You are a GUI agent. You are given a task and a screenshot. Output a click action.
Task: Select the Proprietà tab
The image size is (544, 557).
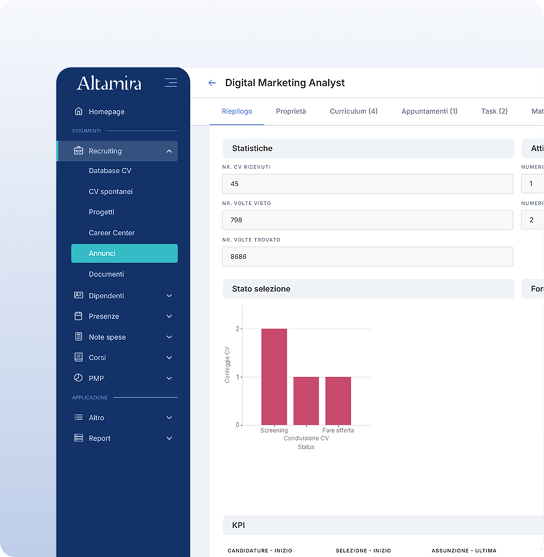tap(291, 111)
